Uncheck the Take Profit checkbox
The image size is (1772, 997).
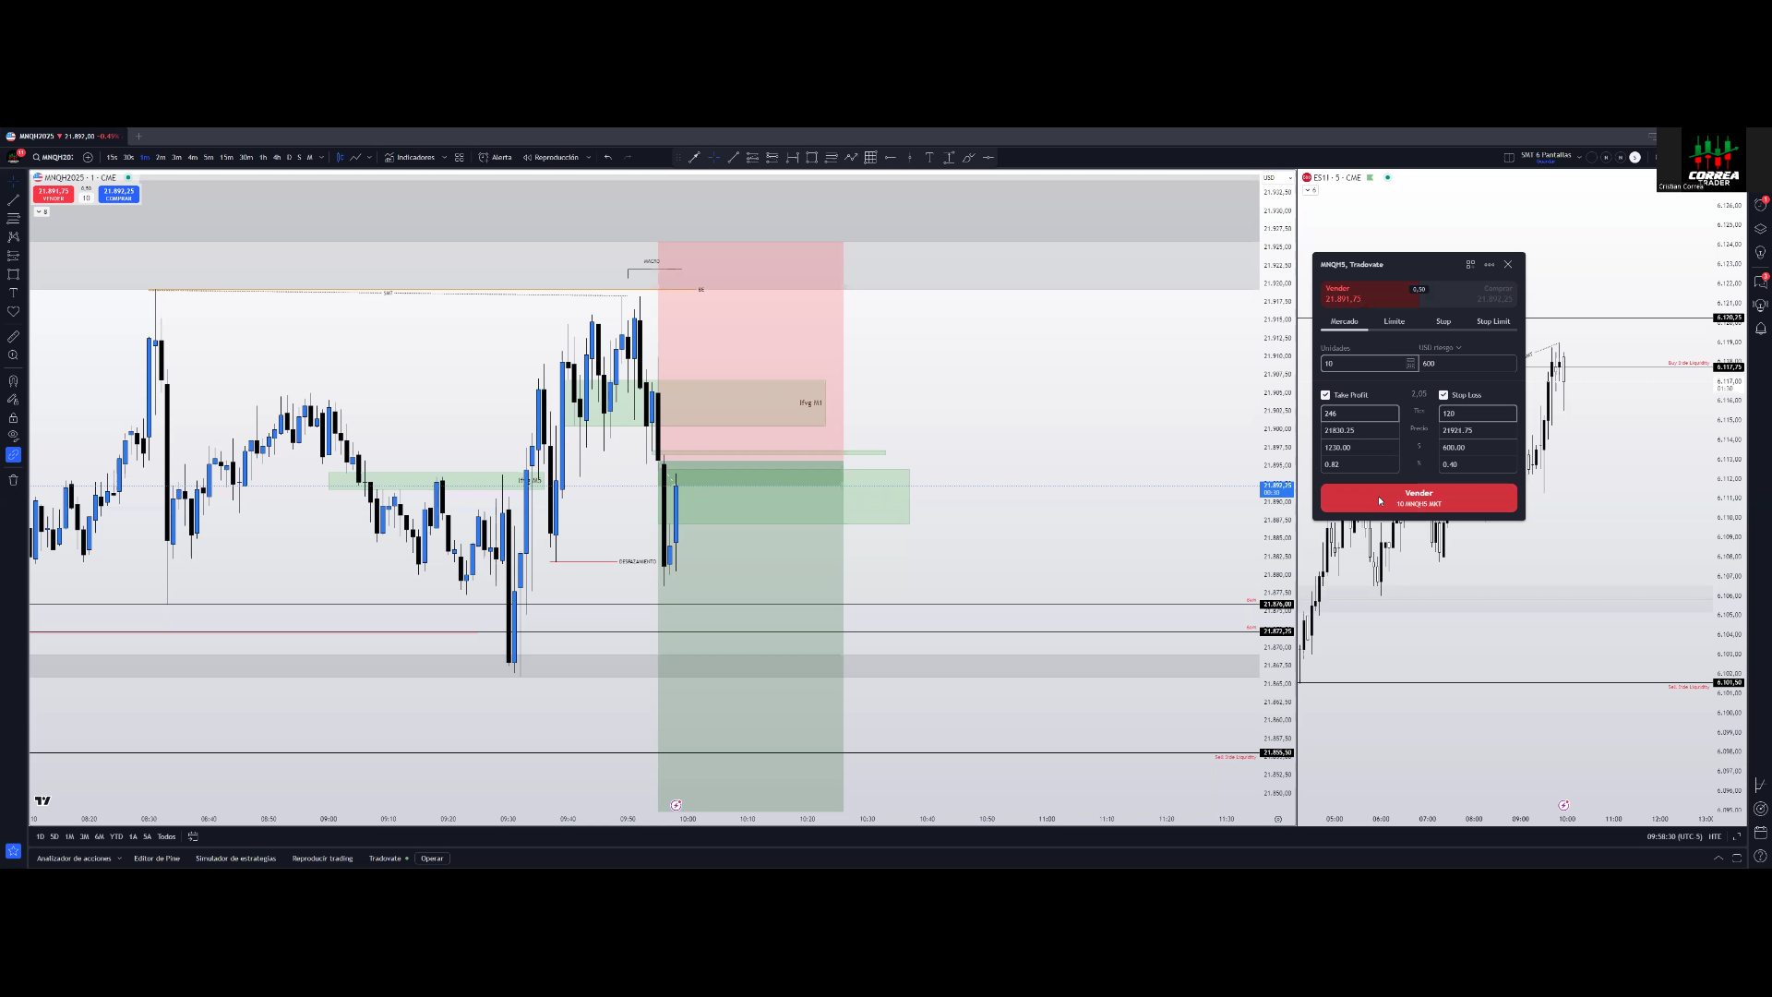pos(1325,395)
